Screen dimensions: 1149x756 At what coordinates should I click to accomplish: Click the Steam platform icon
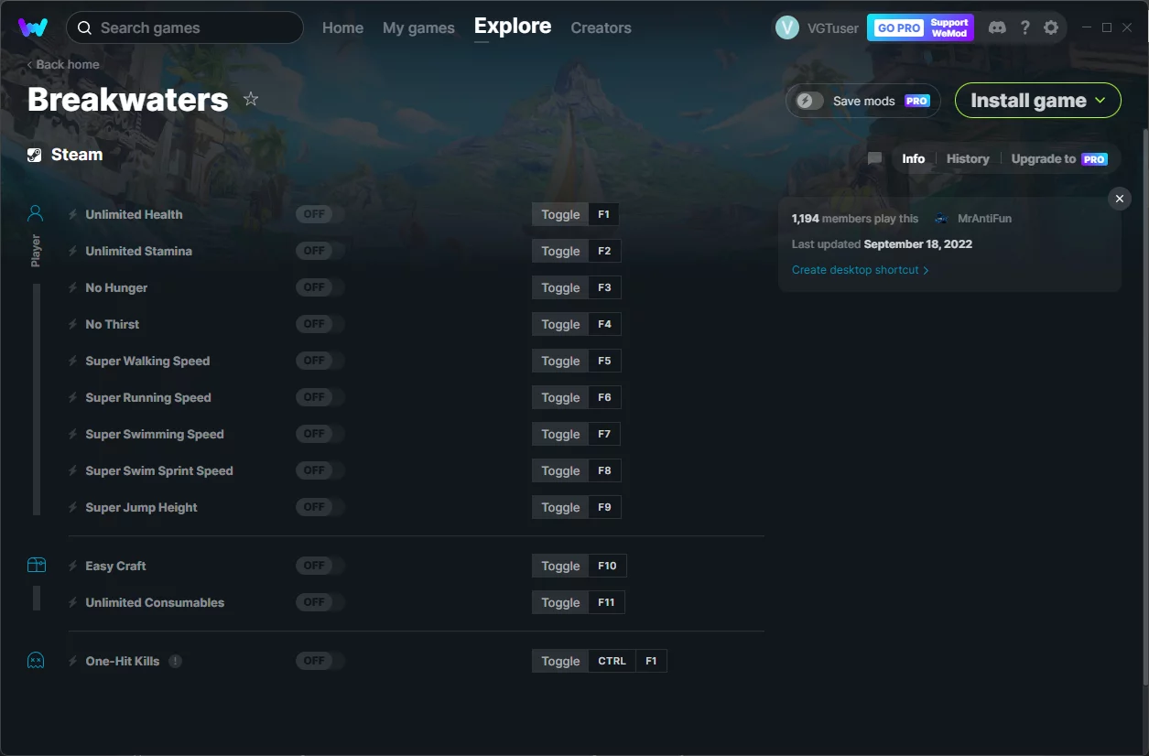pyautogui.click(x=35, y=155)
